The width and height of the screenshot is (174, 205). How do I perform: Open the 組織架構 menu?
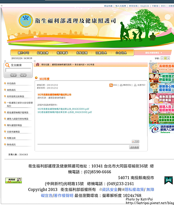43,53
